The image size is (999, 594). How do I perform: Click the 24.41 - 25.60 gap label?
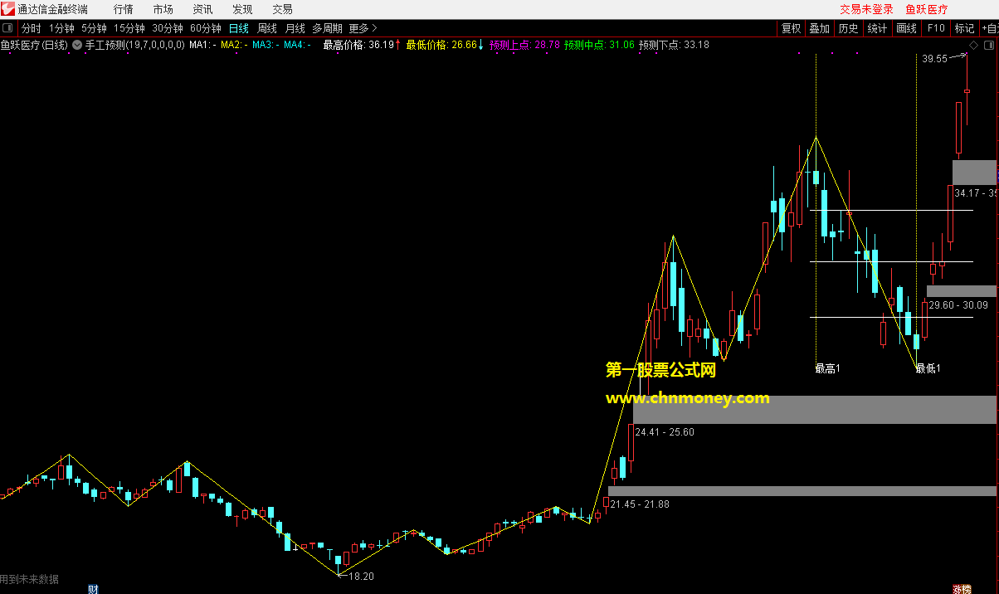click(665, 432)
